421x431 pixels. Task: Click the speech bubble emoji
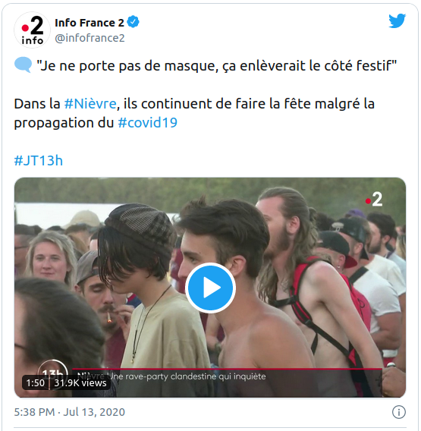click(23, 64)
